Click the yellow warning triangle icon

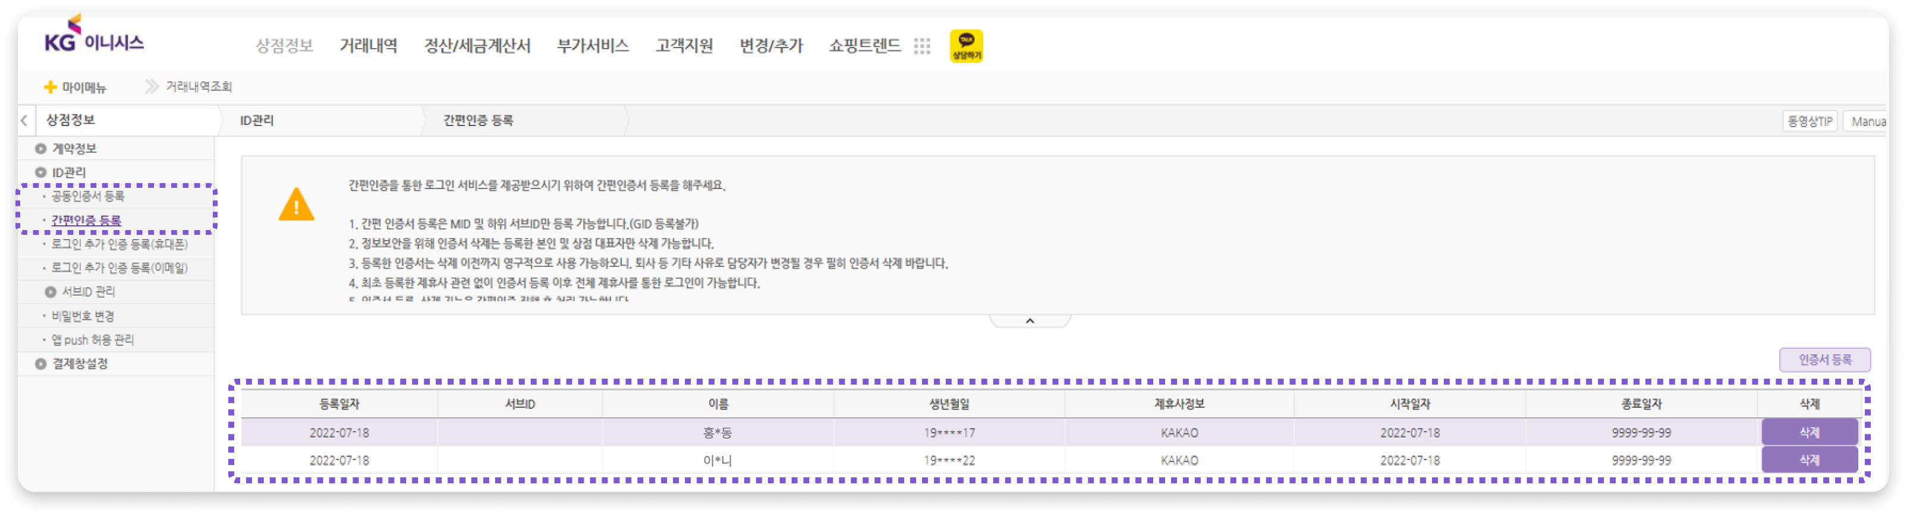click(296, 205)
